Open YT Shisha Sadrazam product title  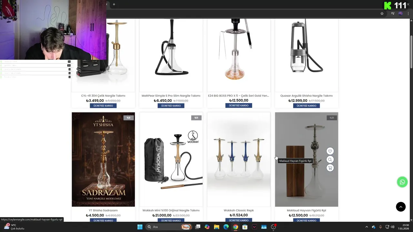[x=103, y=210]
